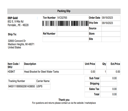Click the barcode image

[66, 23]
